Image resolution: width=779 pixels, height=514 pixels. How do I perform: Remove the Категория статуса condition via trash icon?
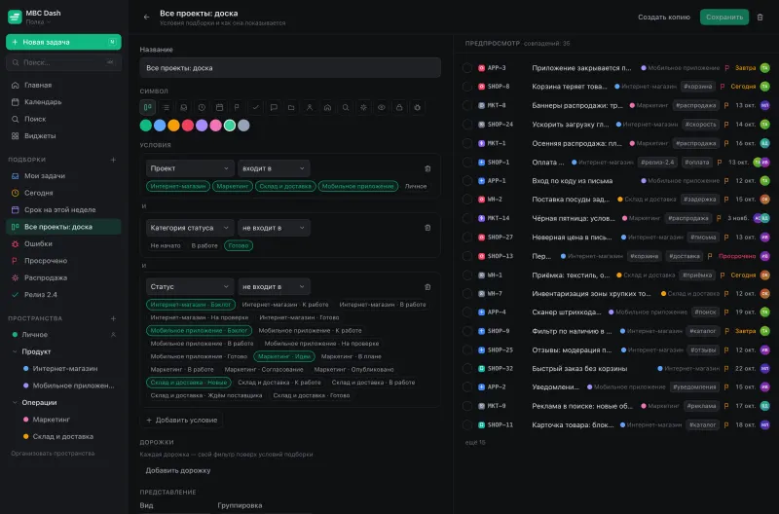coord(427,228)
